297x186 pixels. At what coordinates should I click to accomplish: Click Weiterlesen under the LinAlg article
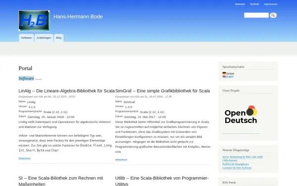25,158
